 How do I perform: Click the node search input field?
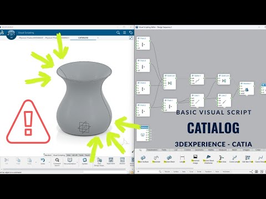(149, 172)
